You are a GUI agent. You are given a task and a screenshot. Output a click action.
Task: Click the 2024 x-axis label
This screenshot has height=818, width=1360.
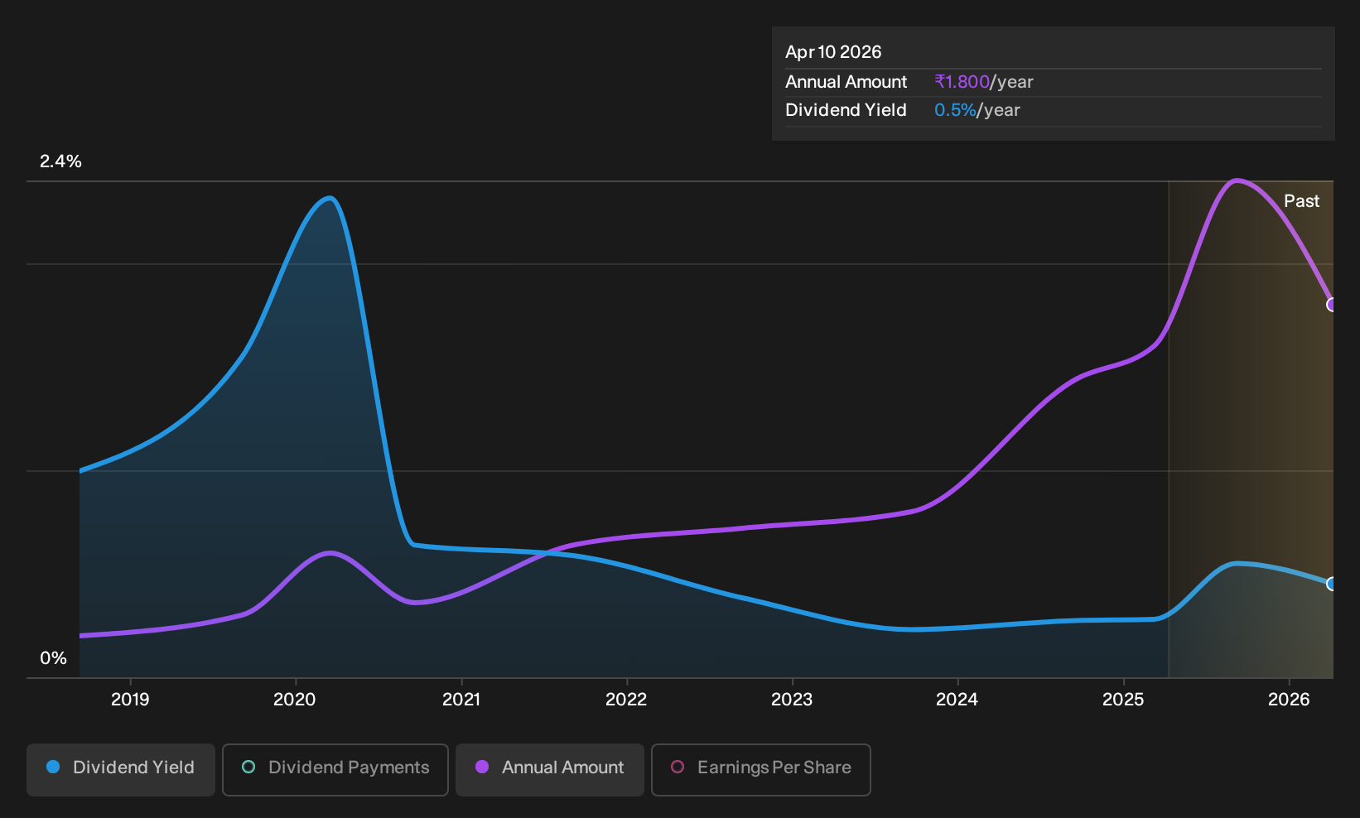pyautogui.click(x=957, y=700)
